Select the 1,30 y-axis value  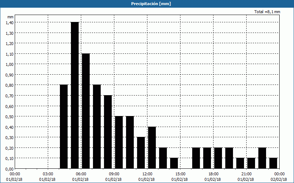pyautogui.click(x=10, y=33)
